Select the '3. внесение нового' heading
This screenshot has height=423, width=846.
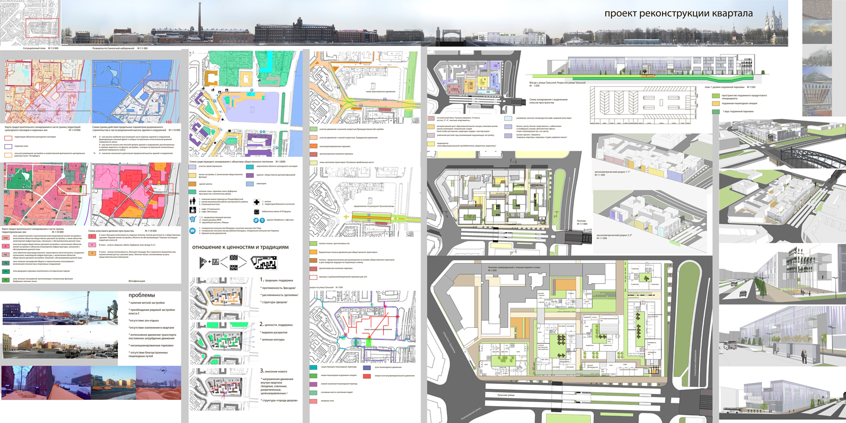[x=274, y=371]
